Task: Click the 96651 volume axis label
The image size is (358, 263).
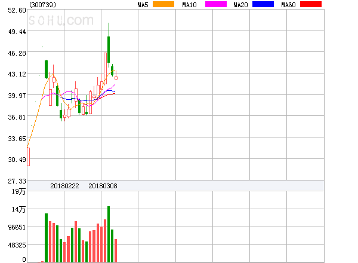Action: pyautogui.click(x=17, y=227)
